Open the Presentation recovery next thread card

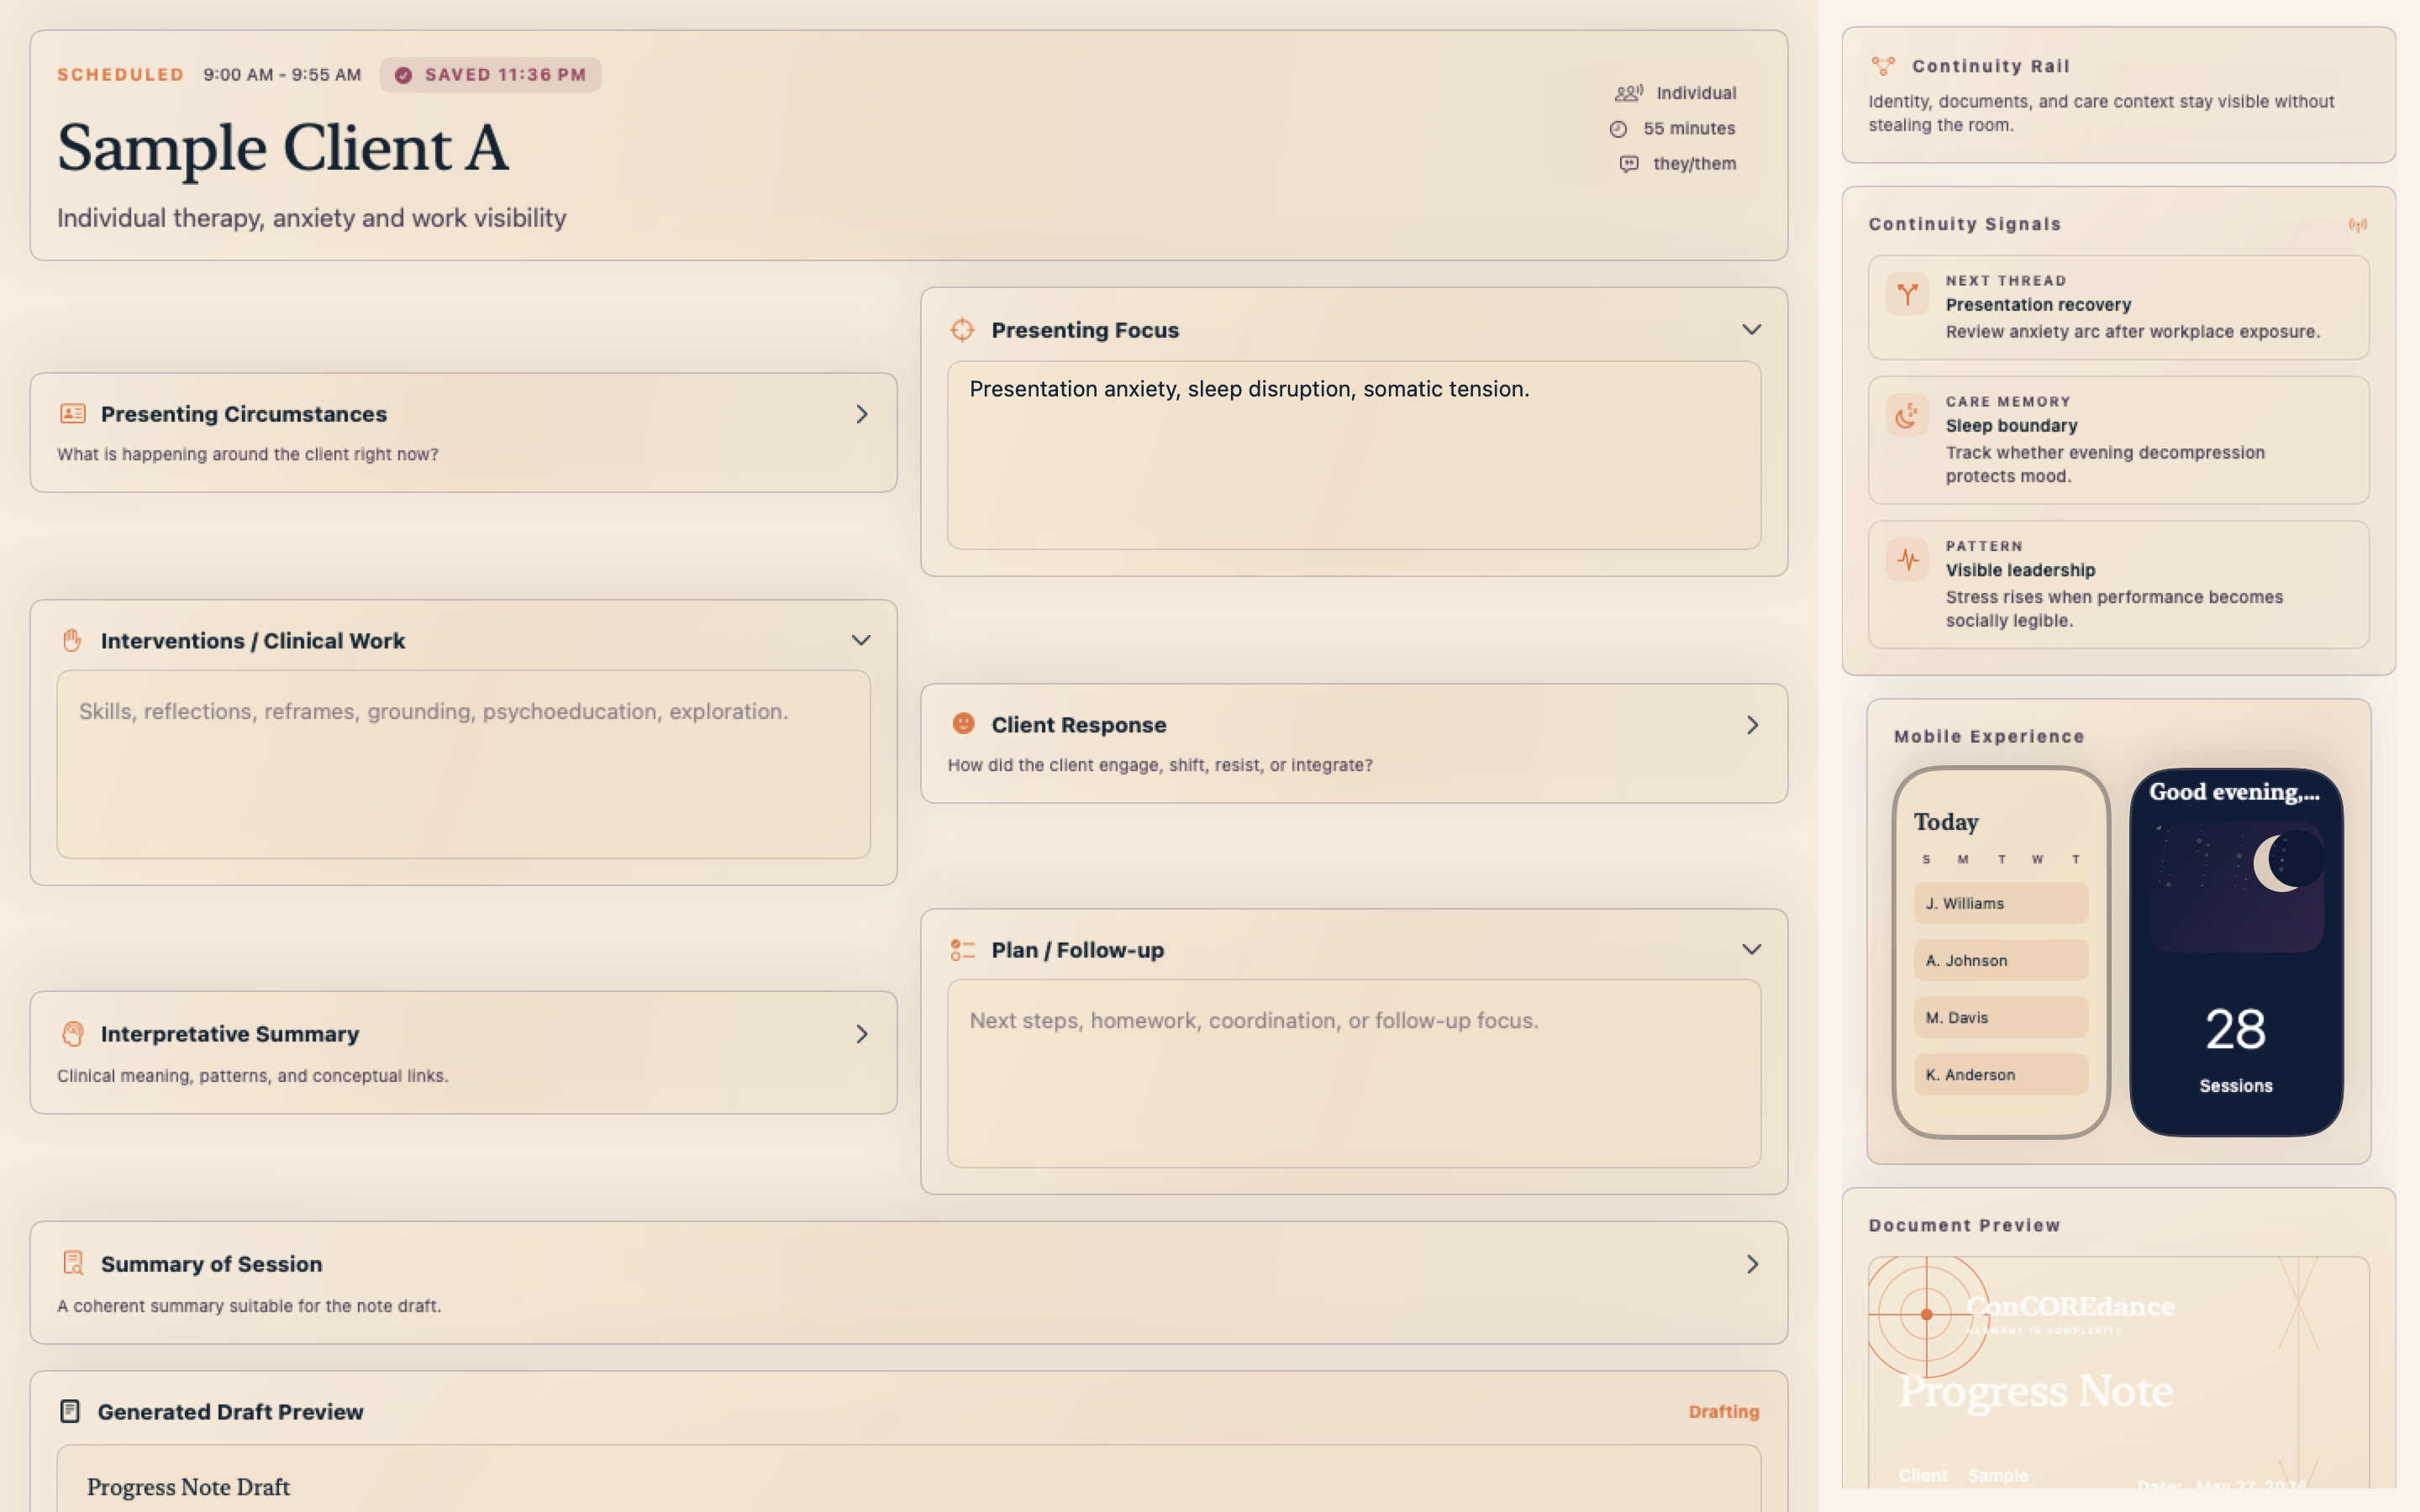tap(2118, 307)
